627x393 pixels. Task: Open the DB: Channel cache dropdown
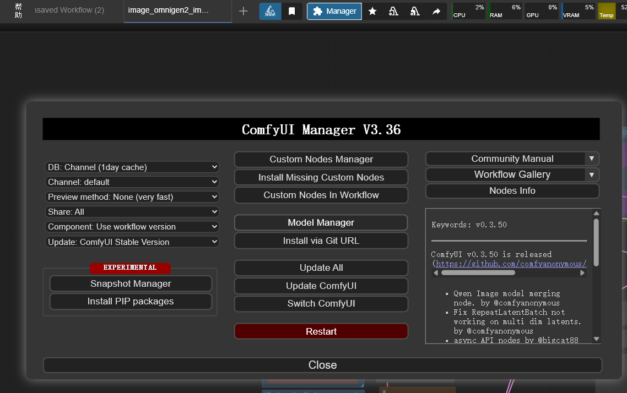[132, 167]
